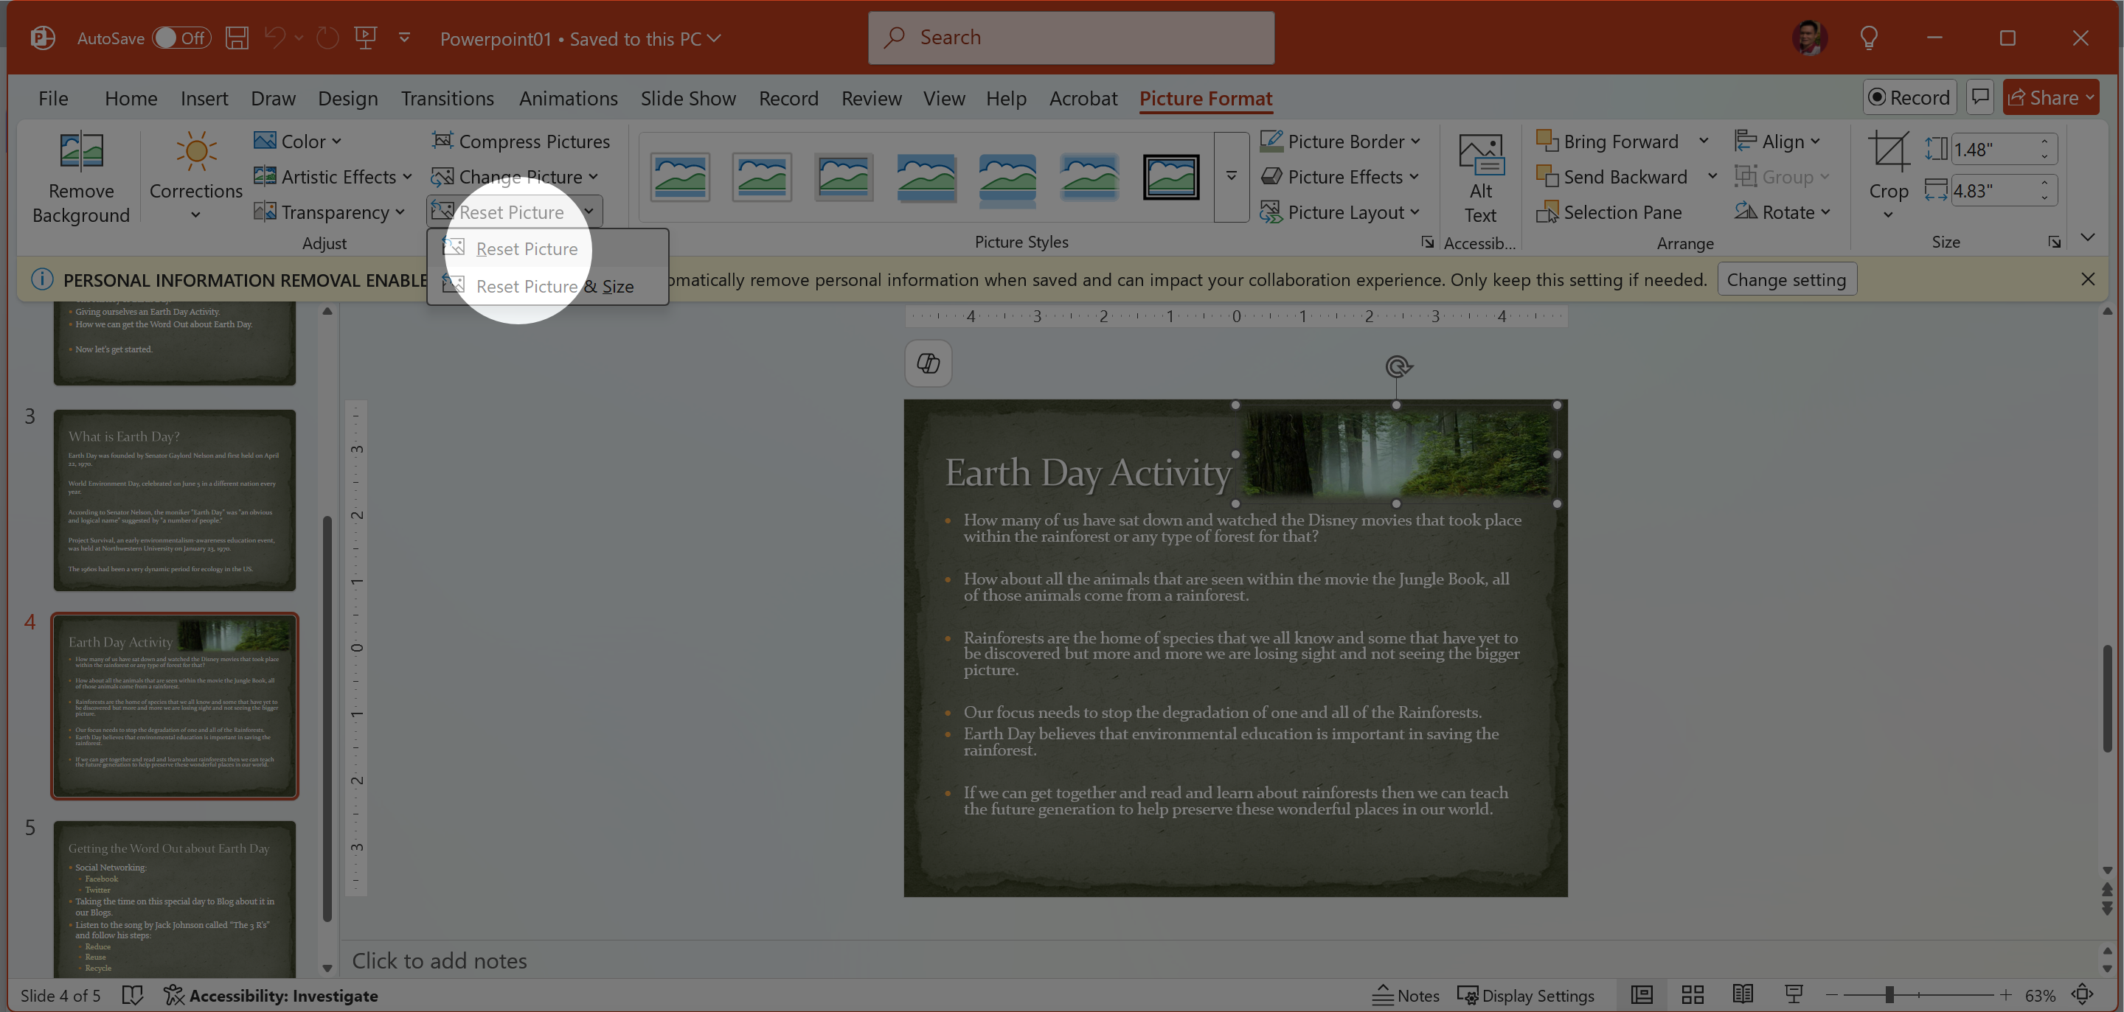Click Compress Pictures
This screenshot has height=1012, width=2124.
click(521, 142)
